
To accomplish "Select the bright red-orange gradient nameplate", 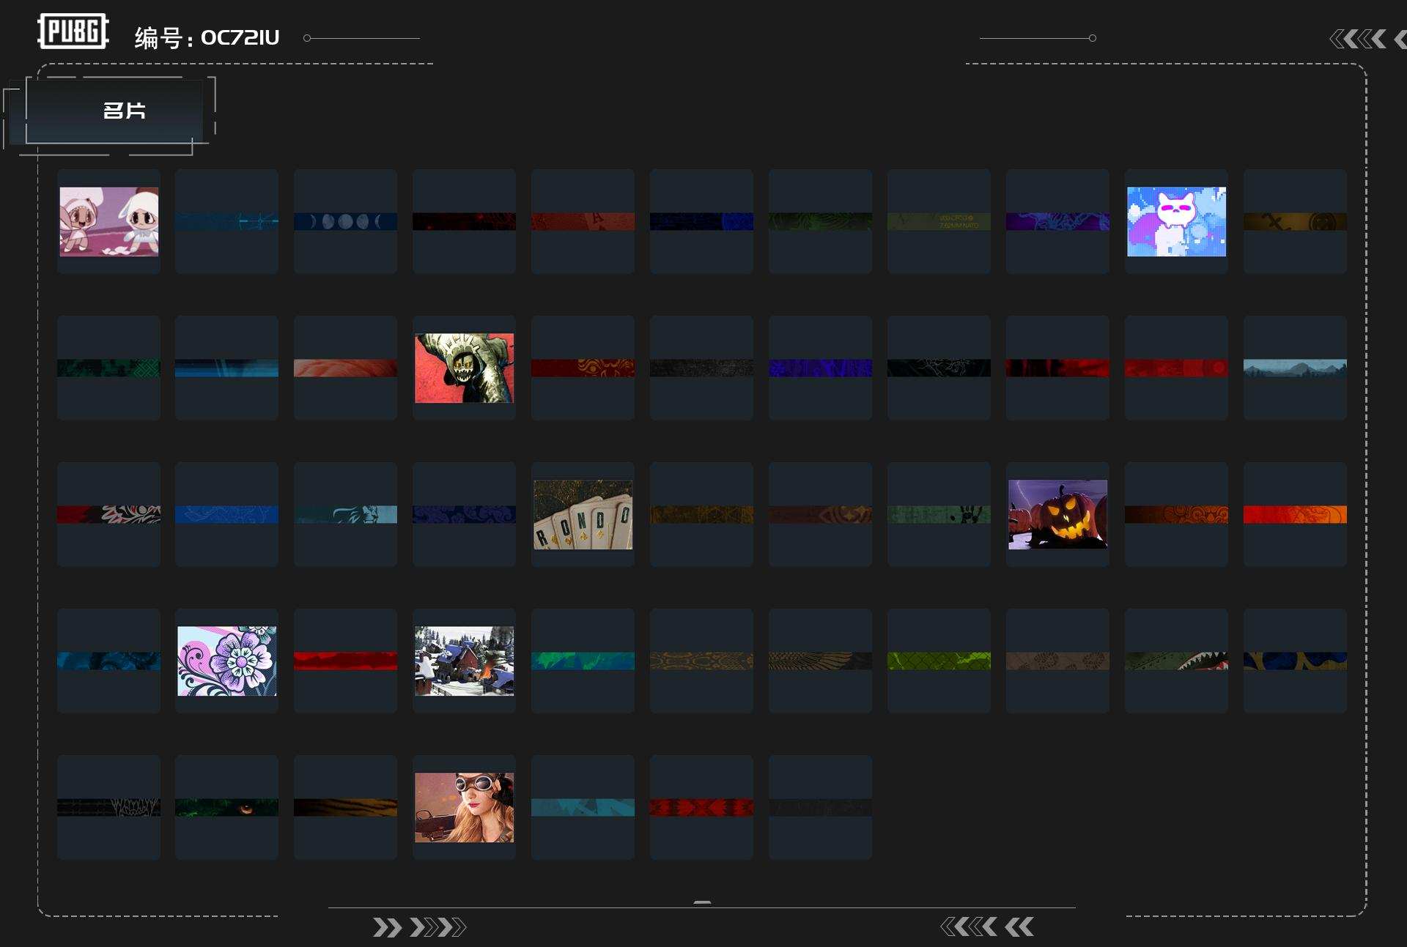I will (1295, 514).
